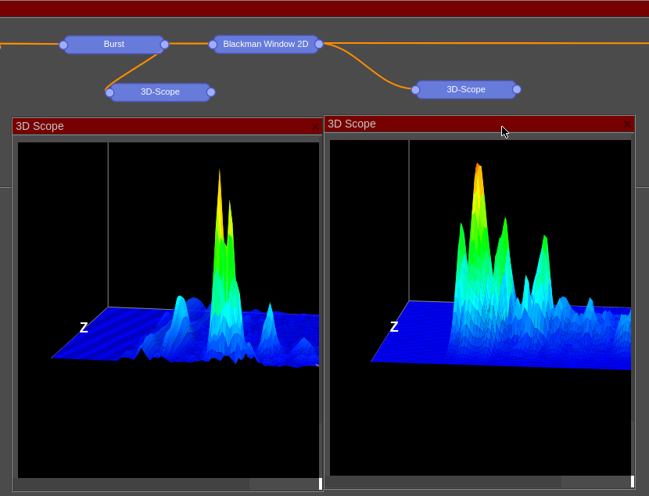Image resolution: width=649 pixels, height=496 pixels.
Task: Click left 3D-Scope node output port
Action: [x=211, y=92]
